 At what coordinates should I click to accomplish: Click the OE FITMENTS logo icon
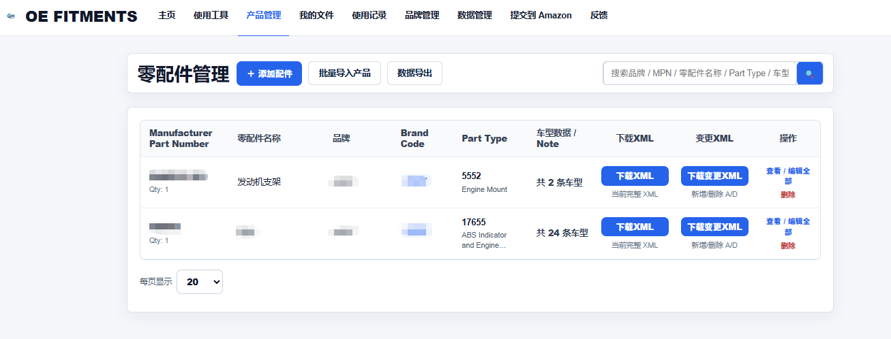coord(11,17)
